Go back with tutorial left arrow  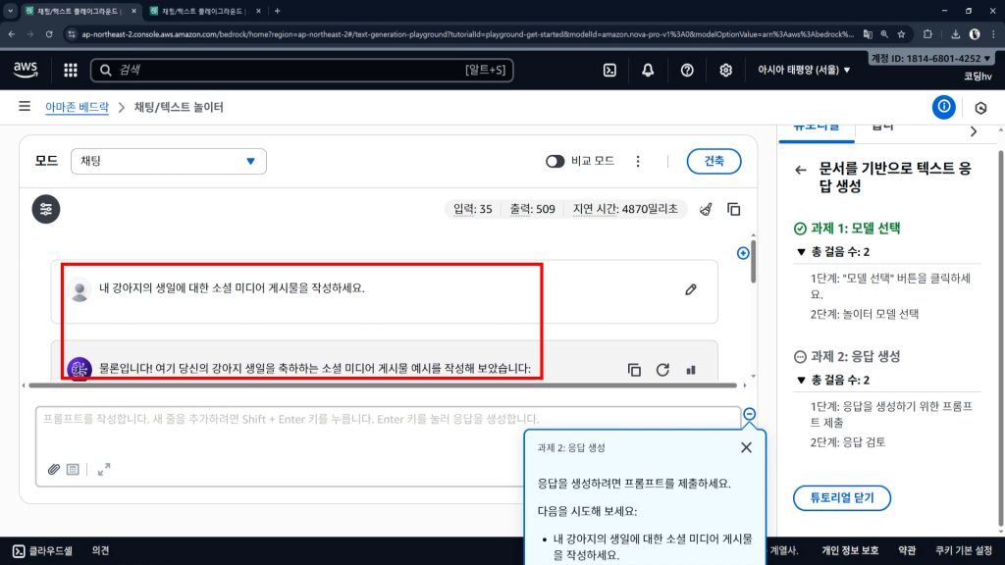coord(801,170)
